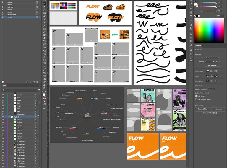
Task: Open the Units dropdown
Action: click(213, 58)
